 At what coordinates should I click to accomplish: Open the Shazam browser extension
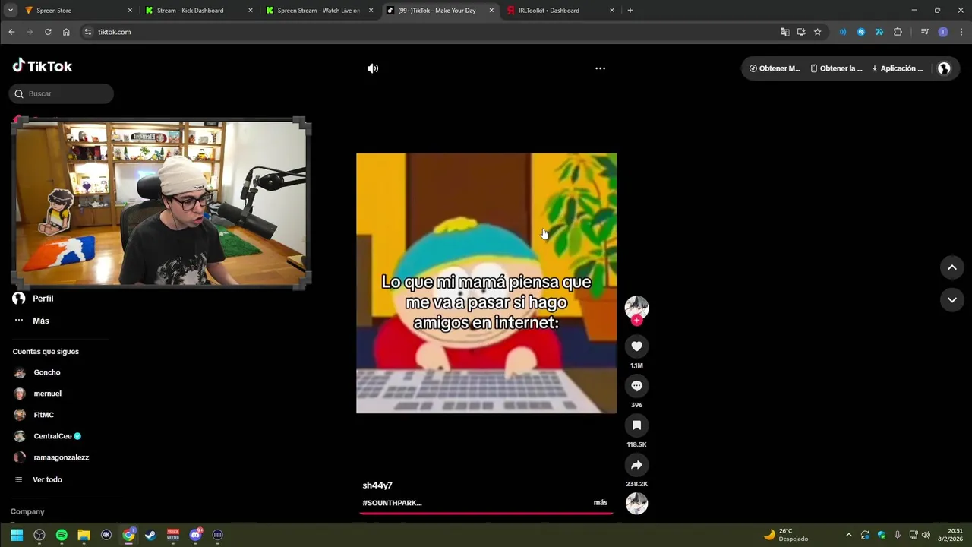tap(861, 32)
